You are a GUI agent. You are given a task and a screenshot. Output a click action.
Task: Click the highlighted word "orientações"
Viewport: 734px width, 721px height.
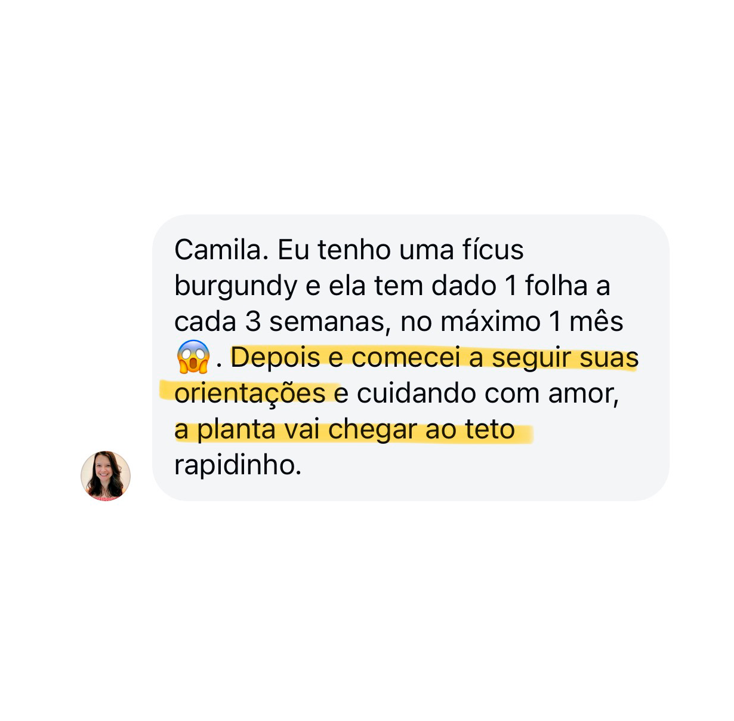tap(250, 394)
